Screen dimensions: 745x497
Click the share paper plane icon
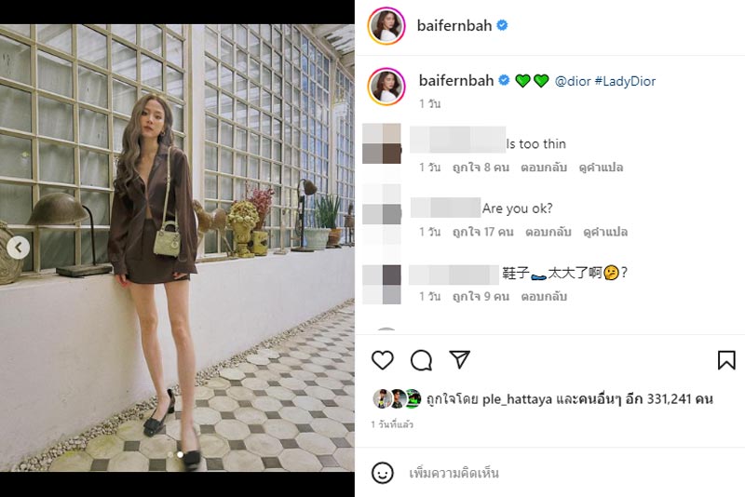(x=460, y=360)
